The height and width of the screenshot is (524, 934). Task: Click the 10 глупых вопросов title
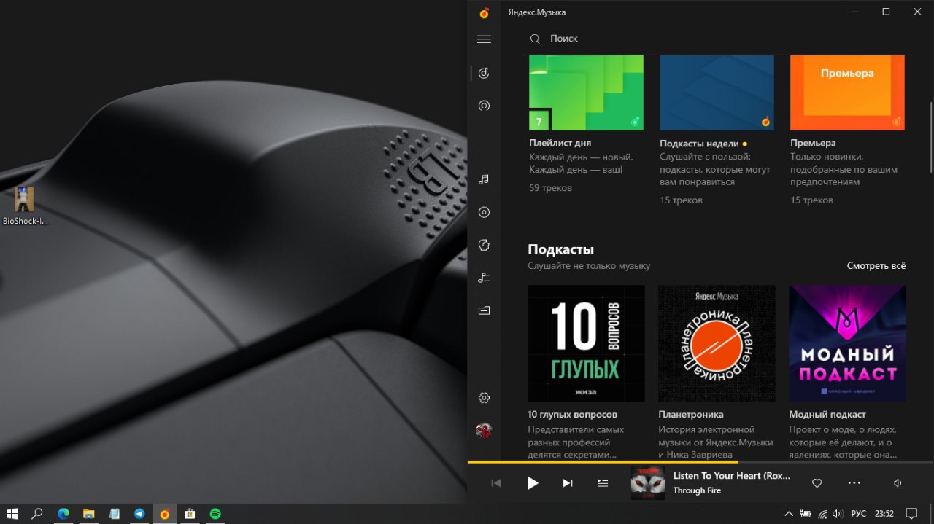pos(572,414)
